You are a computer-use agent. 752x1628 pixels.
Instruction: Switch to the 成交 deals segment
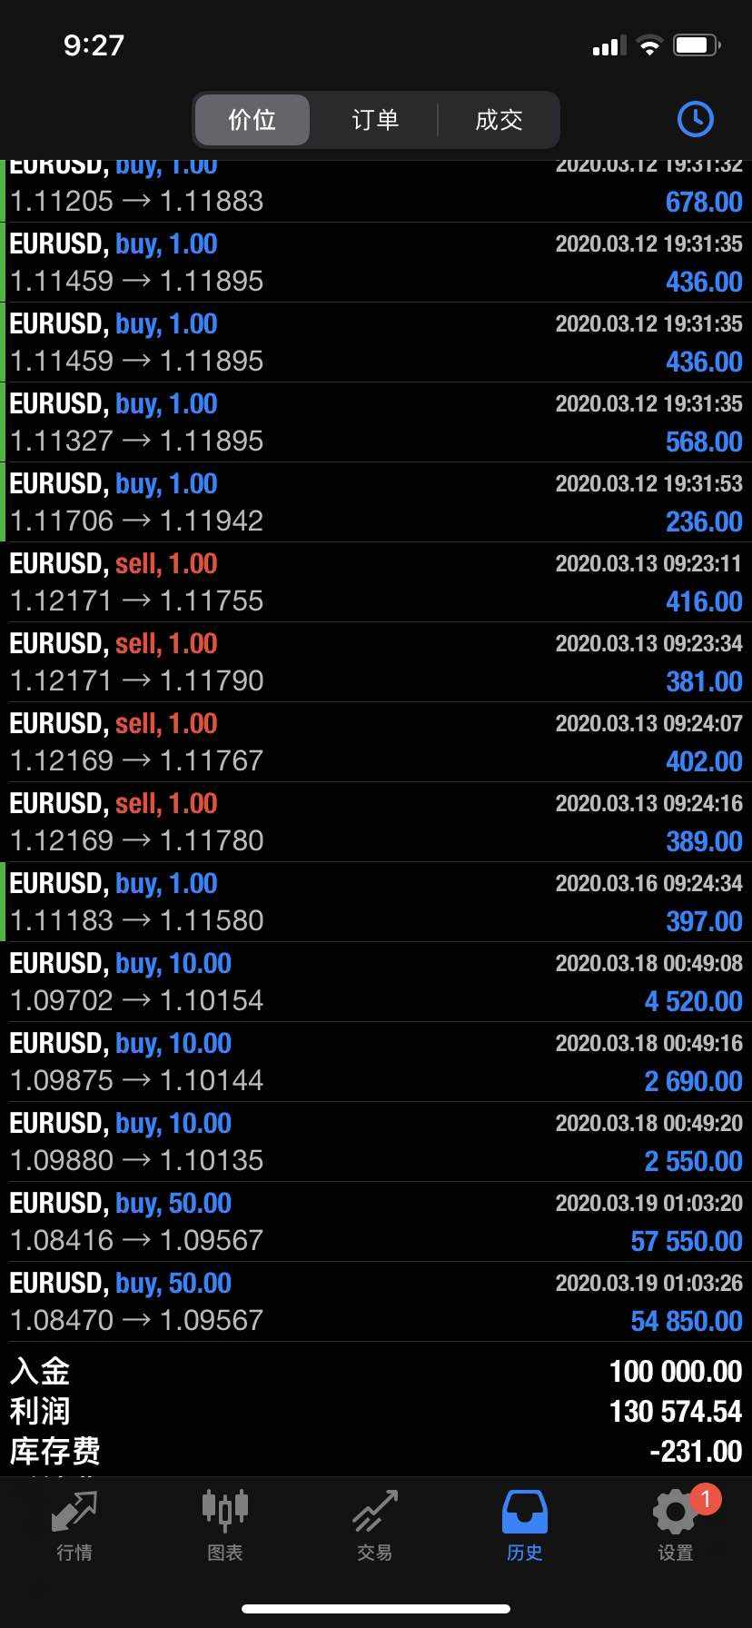click(x=499, y=120)
